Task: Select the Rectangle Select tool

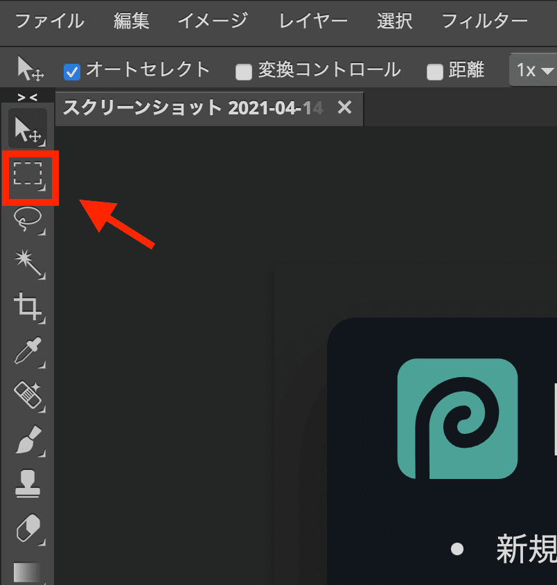Action: (28, 173)
